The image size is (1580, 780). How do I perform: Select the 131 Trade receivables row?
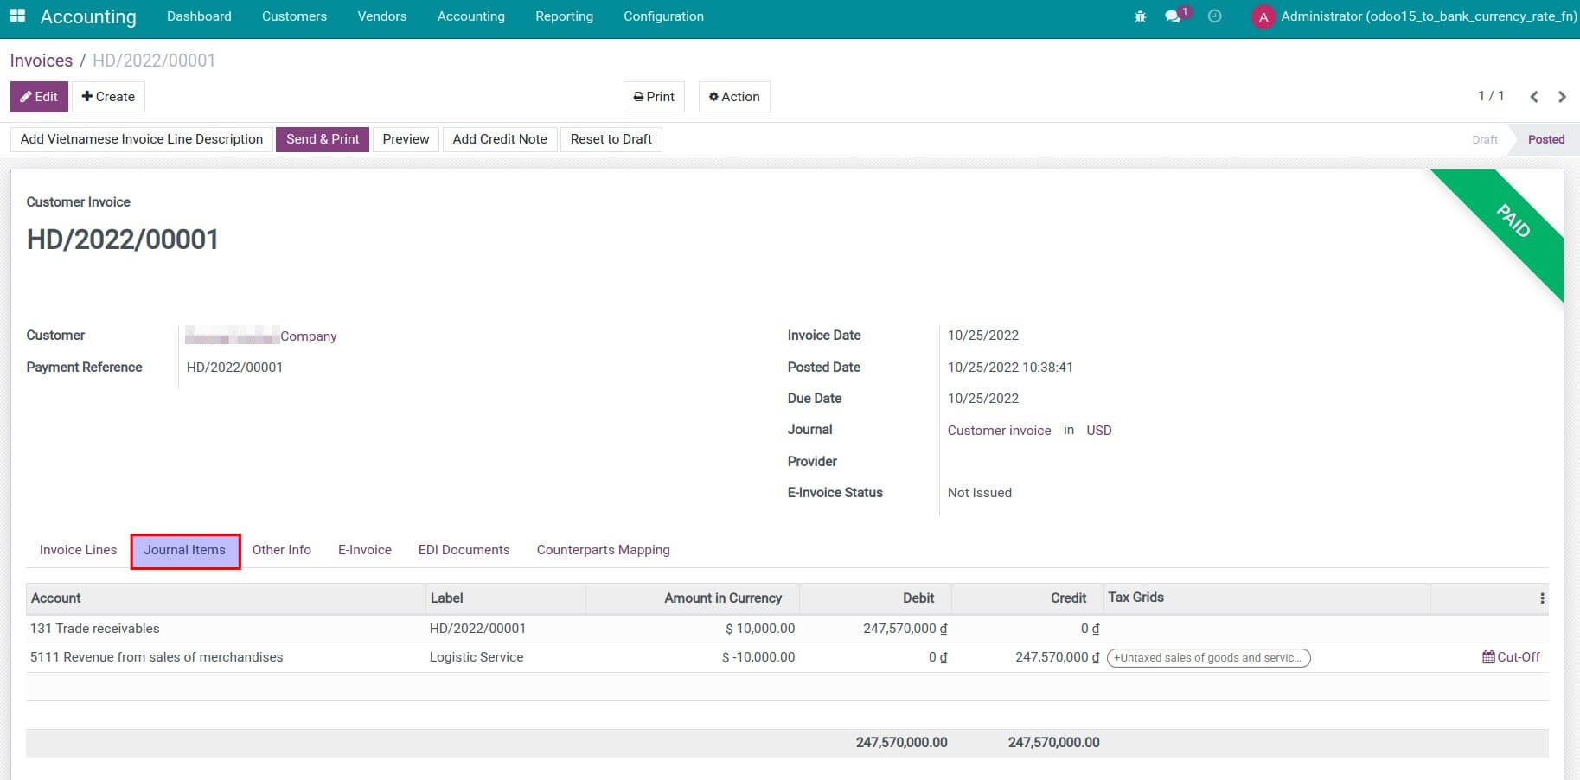point(95,629)
